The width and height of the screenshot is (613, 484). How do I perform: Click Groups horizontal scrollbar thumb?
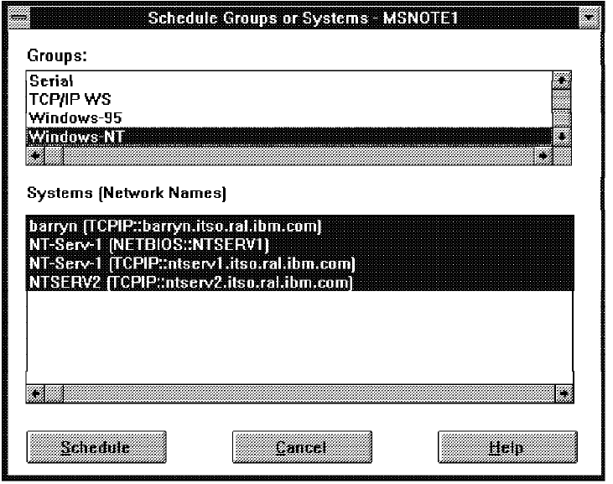[55, 156]
